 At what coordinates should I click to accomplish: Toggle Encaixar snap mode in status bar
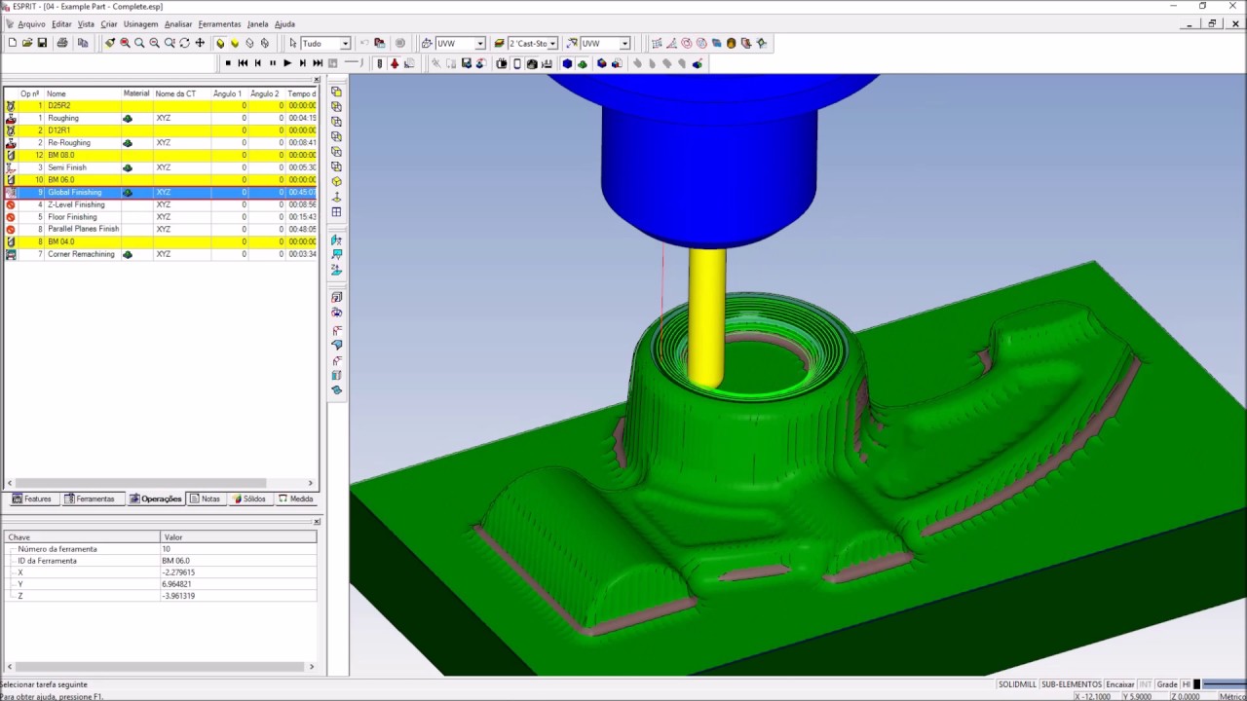coord(1120,684)
